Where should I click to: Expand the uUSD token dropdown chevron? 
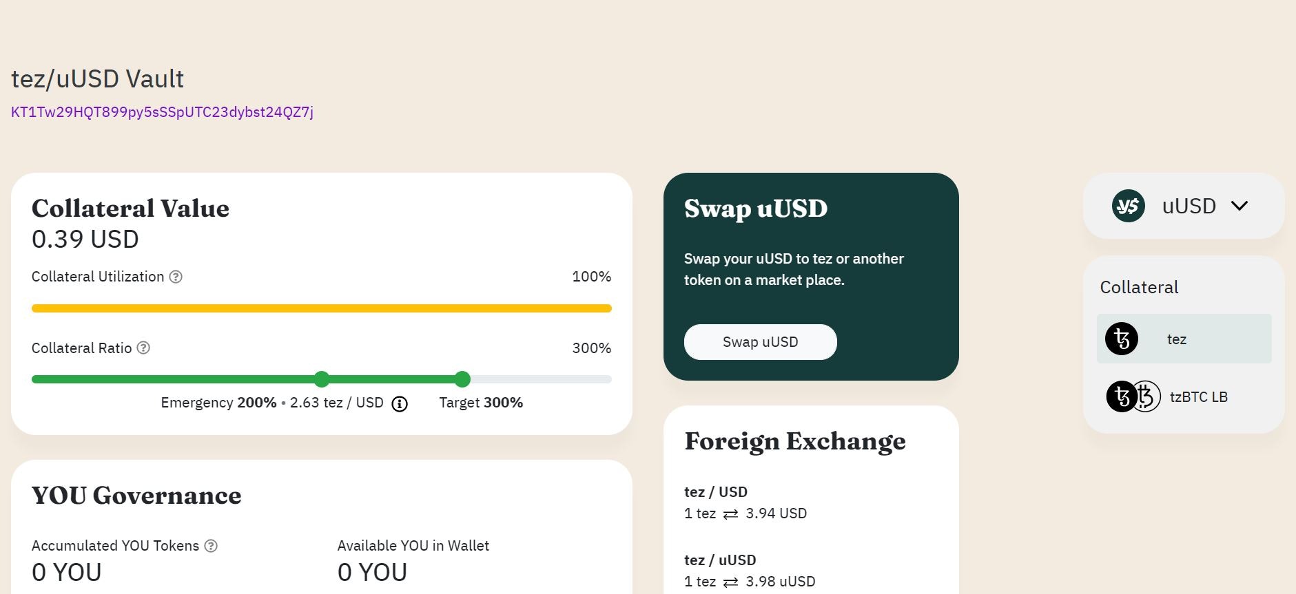1240,206
